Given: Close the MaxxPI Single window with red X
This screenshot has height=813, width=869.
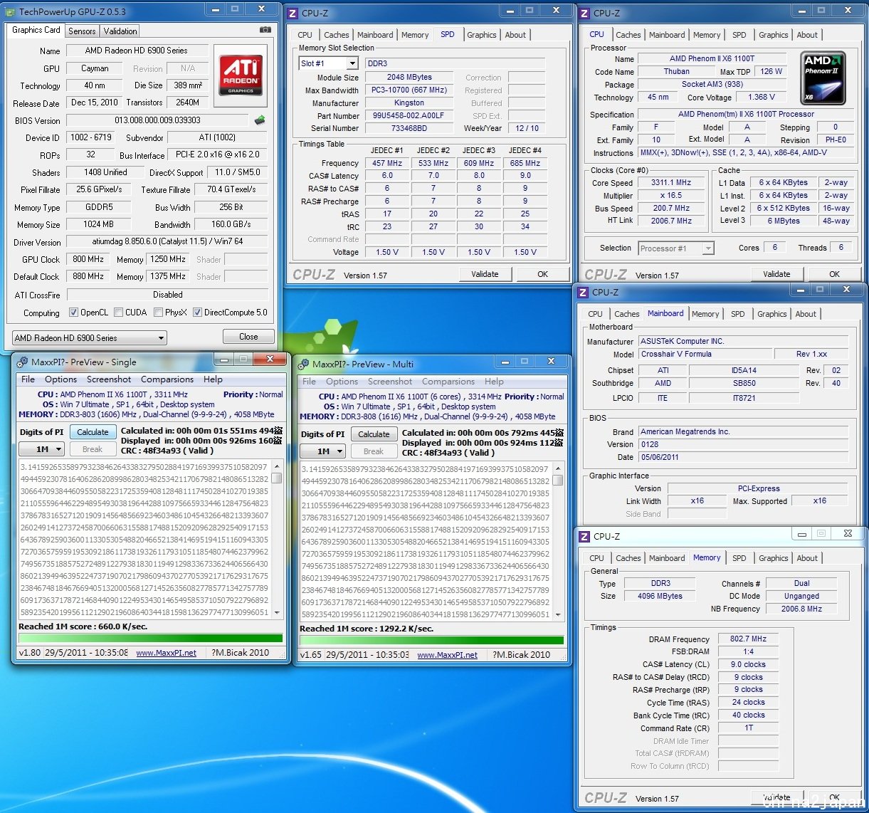Looking at the screenshot, I should [x=270, y=360].
